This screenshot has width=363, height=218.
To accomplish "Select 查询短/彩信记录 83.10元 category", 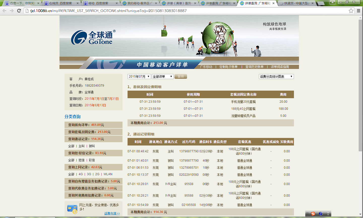I will point(94,153).
